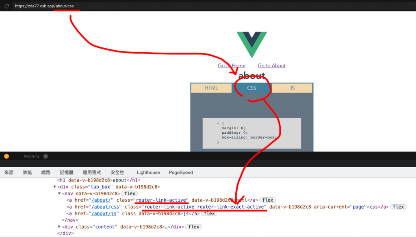
Task: Switch to 來源 devtools tab
Action: (9, 173)
